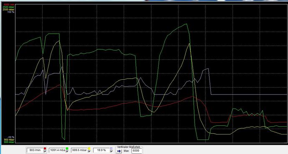
Task: Click the -50 % axis label
Action: point(11,137)
